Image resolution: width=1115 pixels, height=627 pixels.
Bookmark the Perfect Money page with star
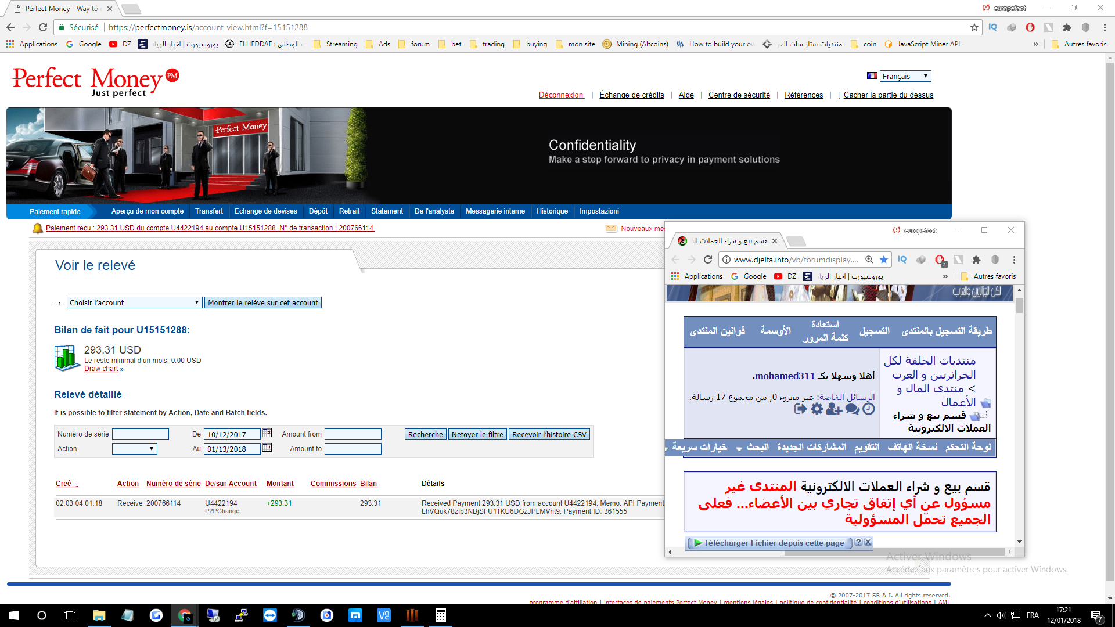(974, 27)
